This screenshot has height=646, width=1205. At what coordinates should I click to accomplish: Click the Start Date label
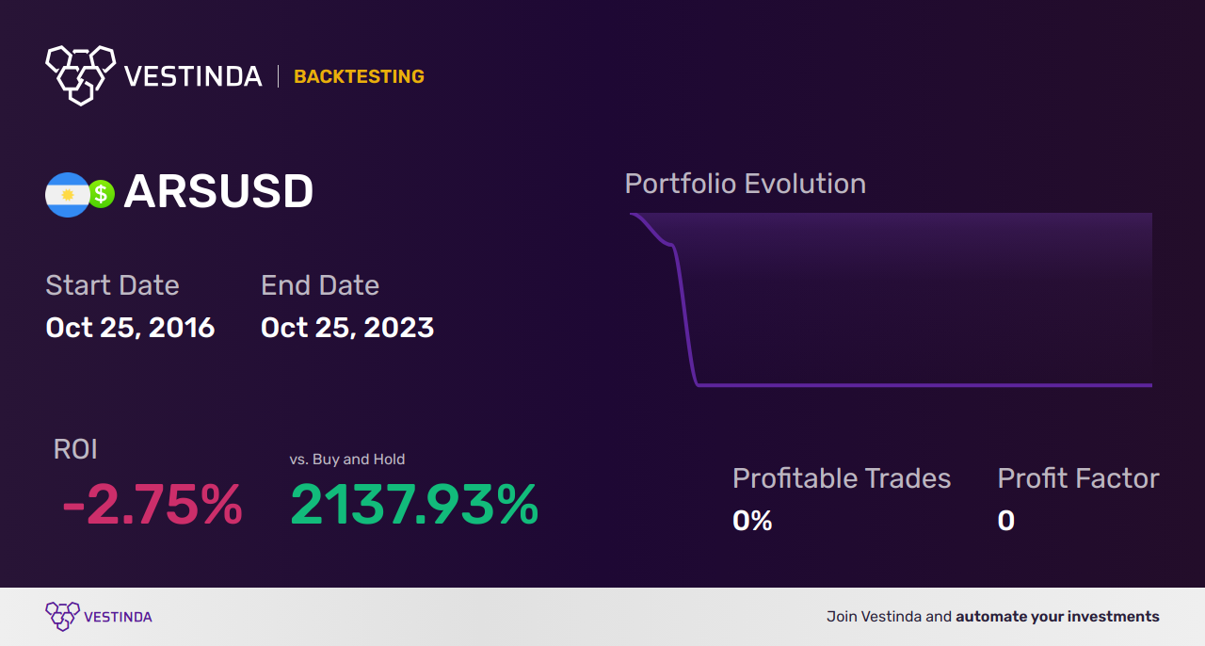(112, 285)
